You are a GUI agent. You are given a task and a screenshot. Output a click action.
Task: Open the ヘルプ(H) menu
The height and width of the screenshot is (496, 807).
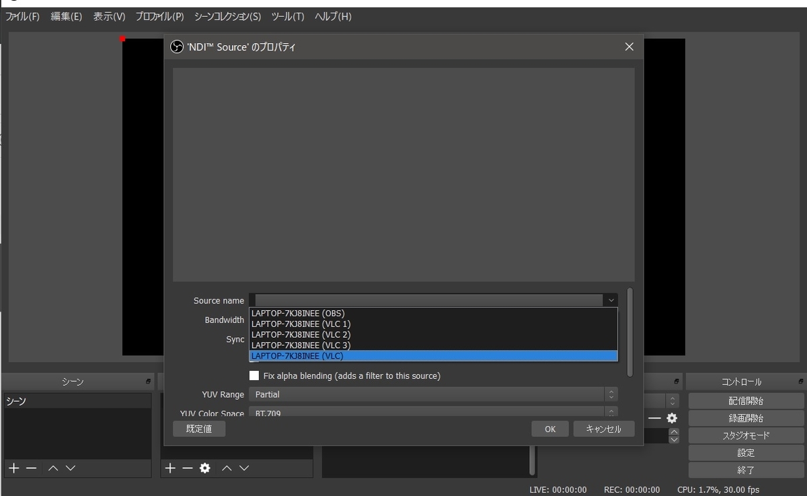click(333, 16)
